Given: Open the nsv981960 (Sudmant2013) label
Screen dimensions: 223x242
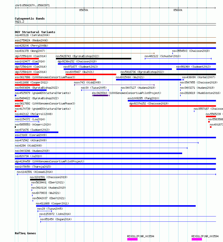Looking at the screenshot, I should [193, 67].
